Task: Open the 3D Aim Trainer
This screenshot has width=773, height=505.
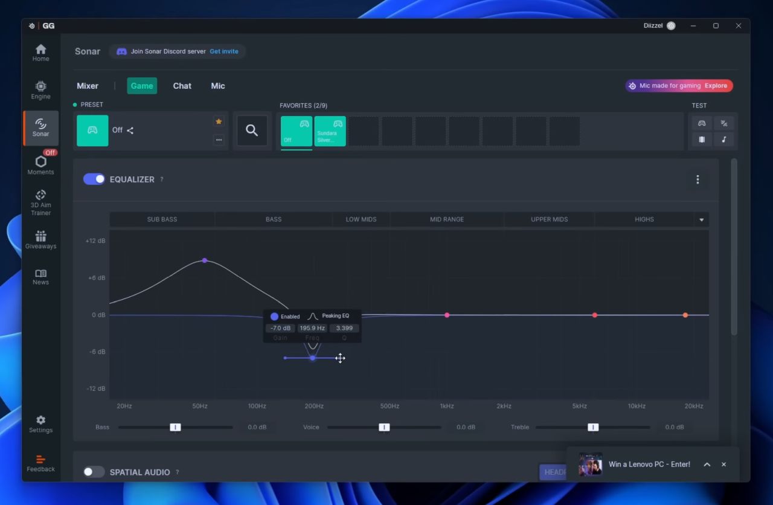Action: pos(40,202)
